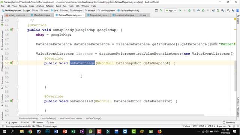240x135 pixels.
Task: Close the RetrieveMapActivity.java tab
Action: [x=83, y=15]
